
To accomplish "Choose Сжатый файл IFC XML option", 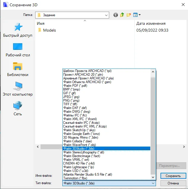I will [106, 126].
